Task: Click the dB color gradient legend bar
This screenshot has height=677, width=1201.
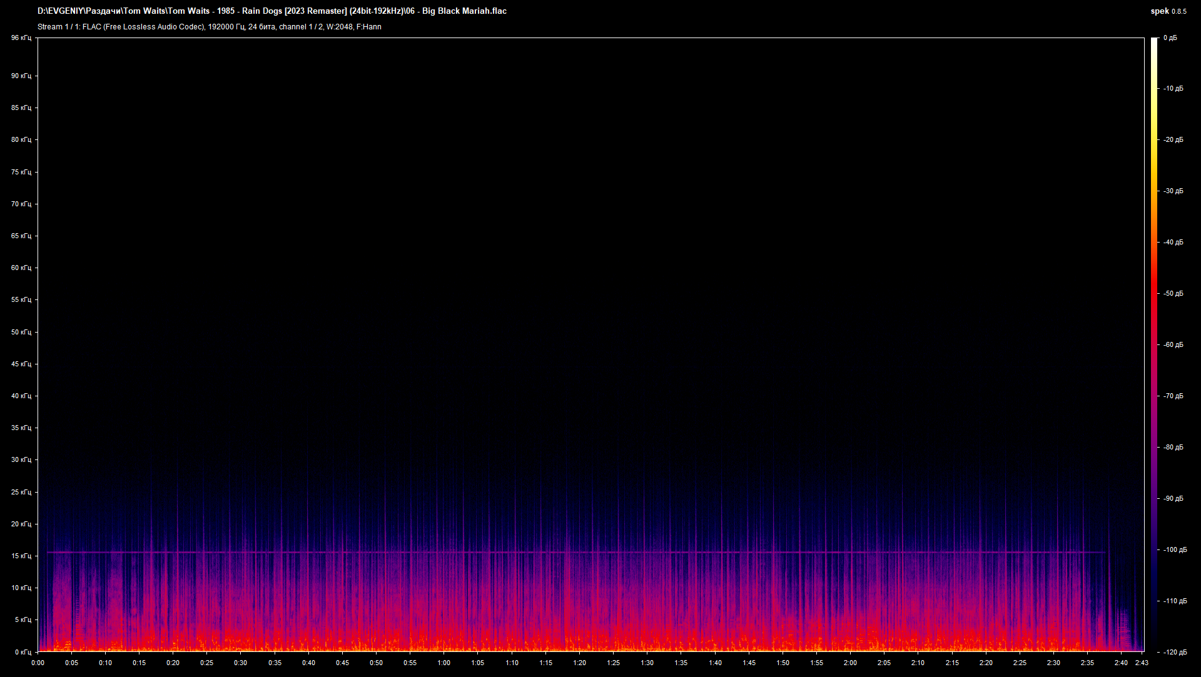Action: coord(1154,344)
